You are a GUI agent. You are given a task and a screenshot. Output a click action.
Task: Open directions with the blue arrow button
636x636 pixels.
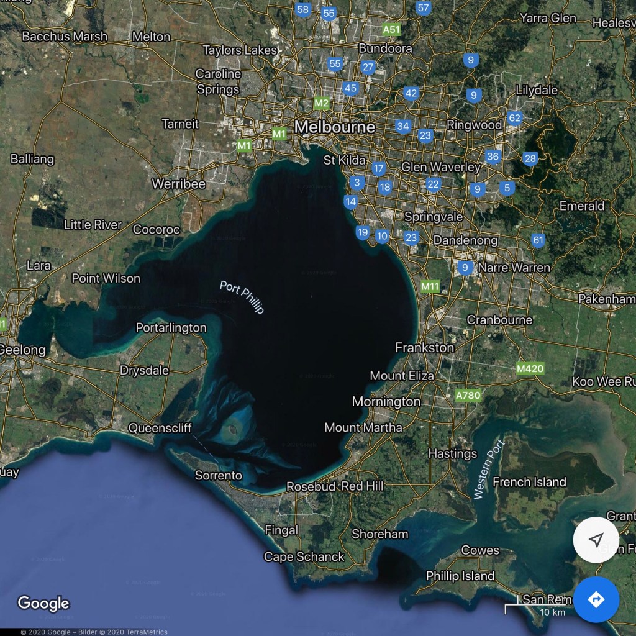click(x=596, y=599)
